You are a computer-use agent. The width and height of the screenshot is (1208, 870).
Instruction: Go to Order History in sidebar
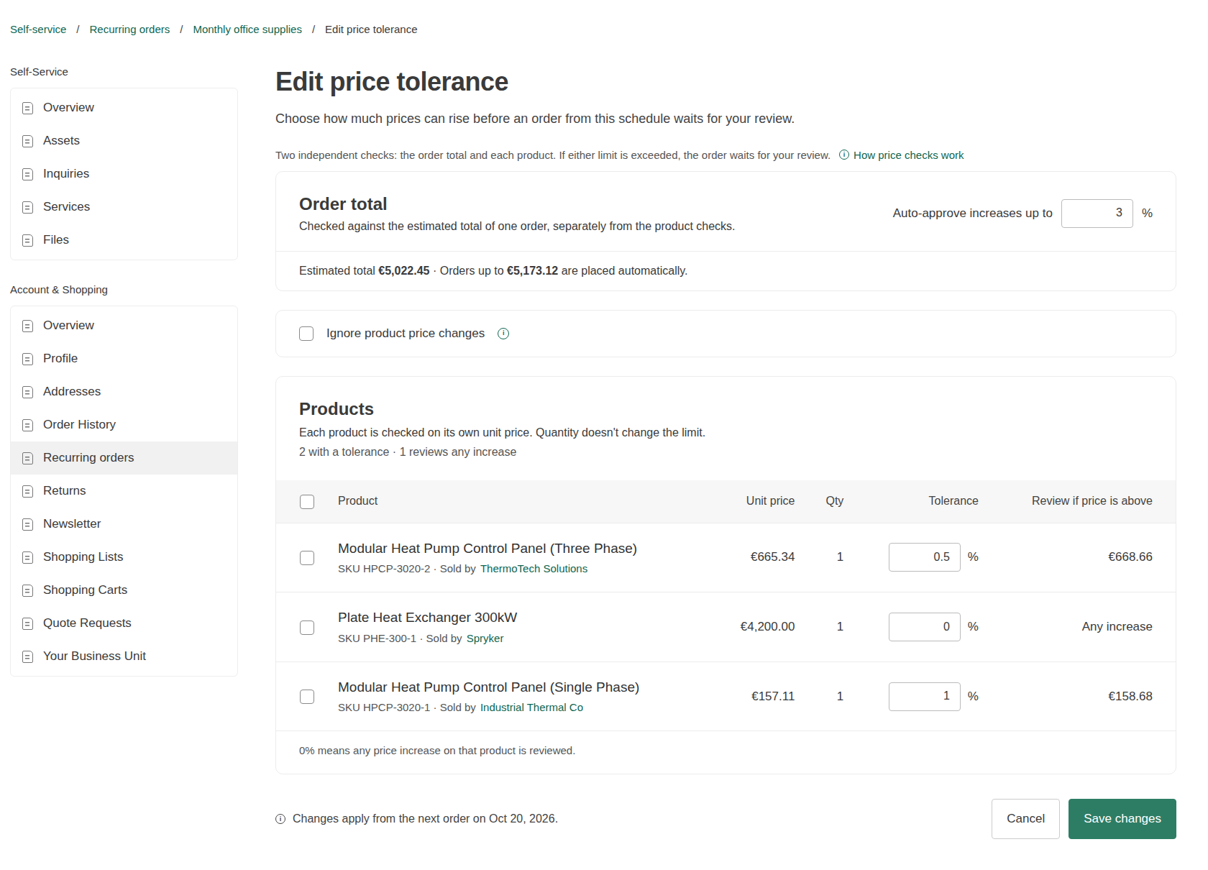(x=124, y=425)
